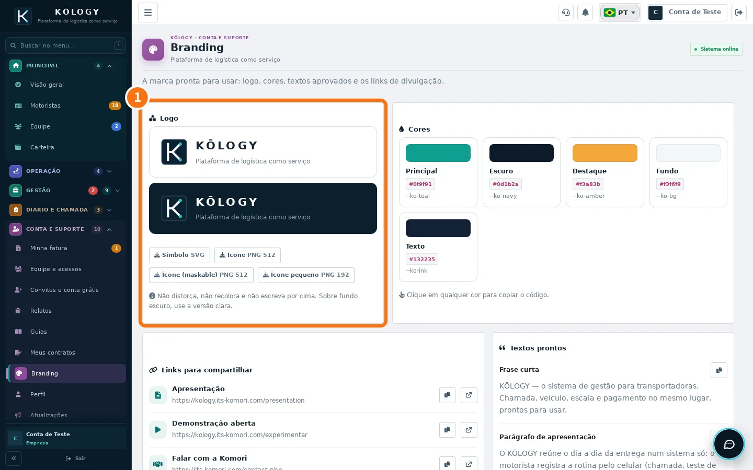
Task: Open Apresentação link in new tab
Action: tap(469, 395)
